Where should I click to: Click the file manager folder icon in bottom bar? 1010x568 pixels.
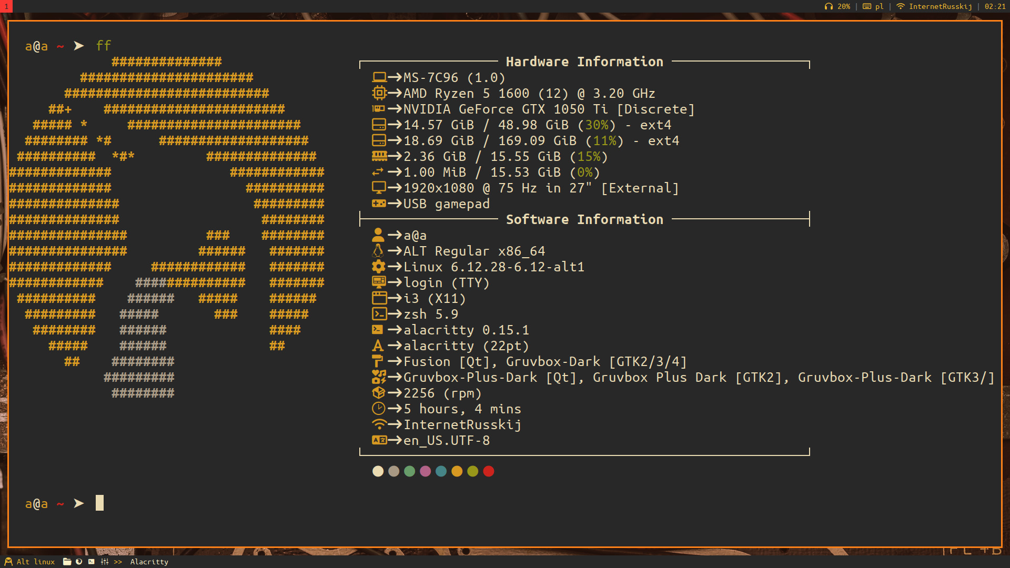tap(67, 562)
